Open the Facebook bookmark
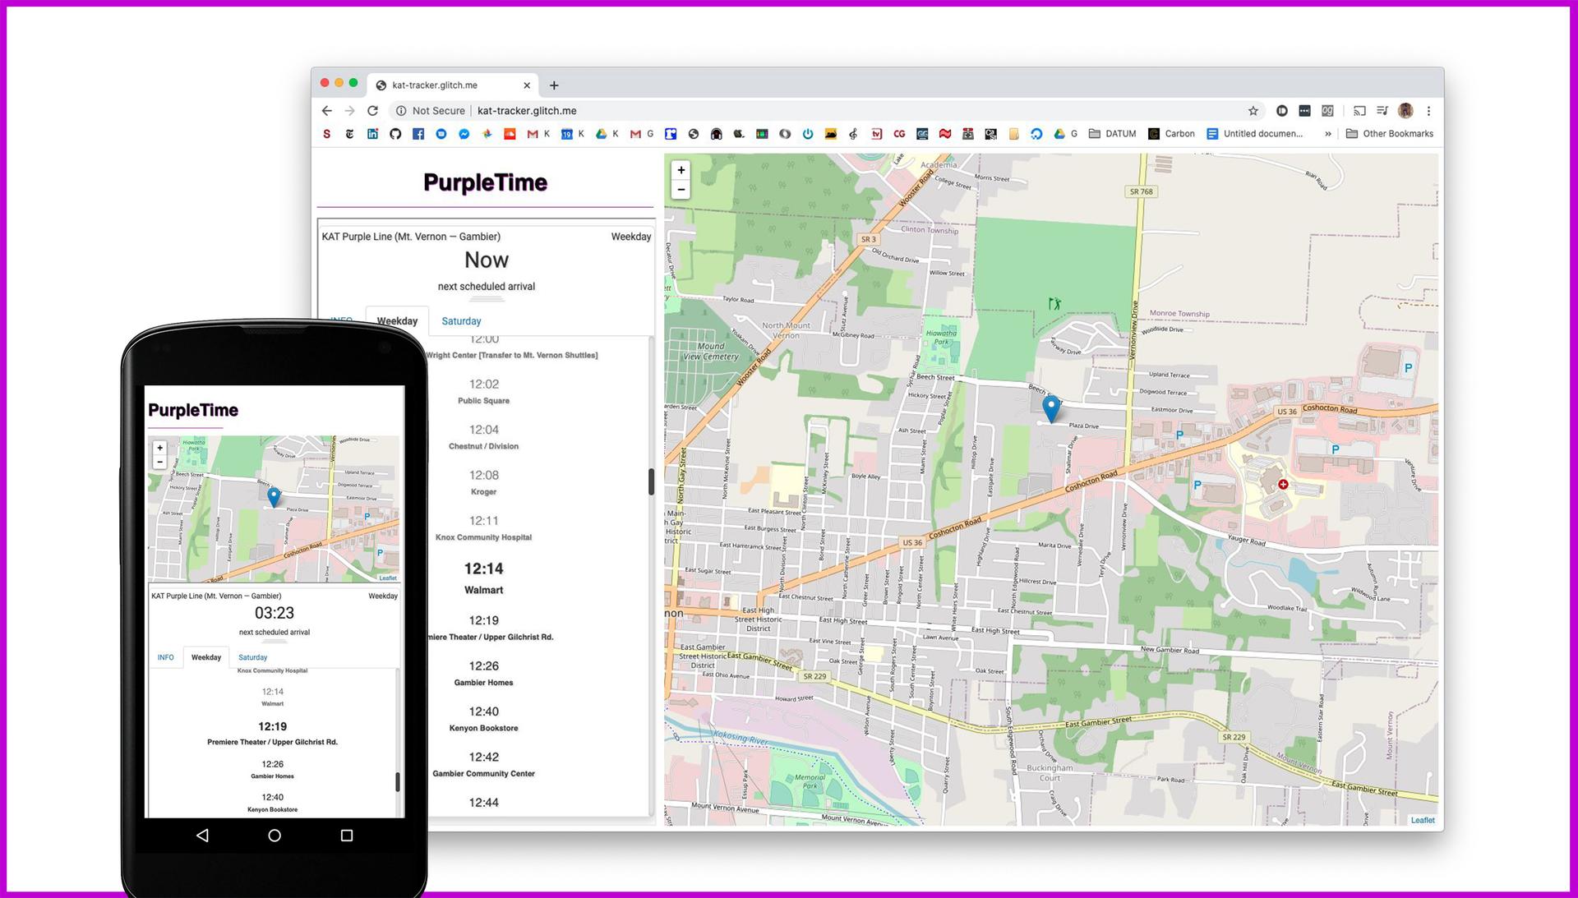1578x898 pixels. pyautogui.click(x=418, y=133)
